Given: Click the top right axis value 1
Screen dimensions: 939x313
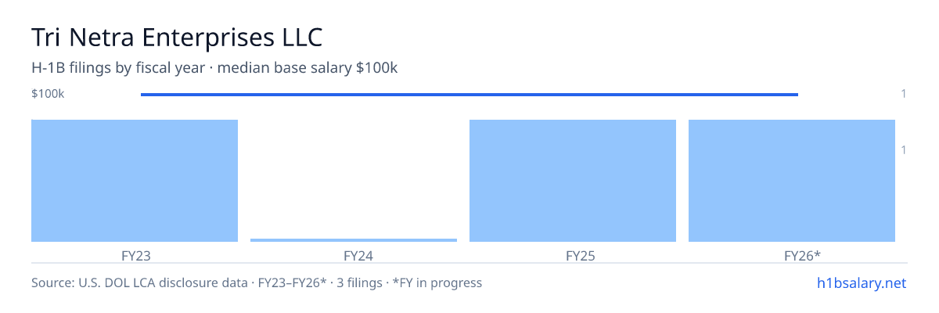Looking at the screenshot, I should pos(904,94).
